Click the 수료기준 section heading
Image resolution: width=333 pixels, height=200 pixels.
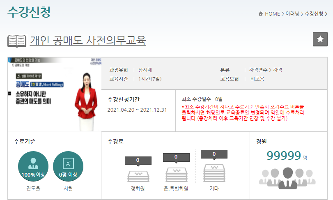click(24, 141)
